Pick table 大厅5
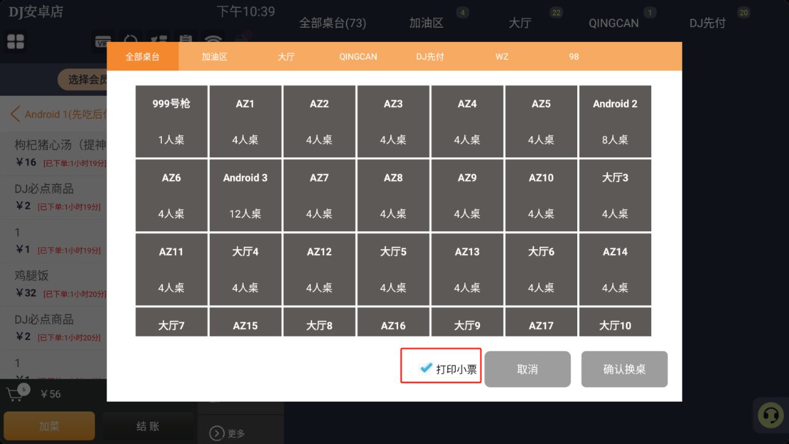The height and width of the screenshot is (444, 789). tap(393, 269)
